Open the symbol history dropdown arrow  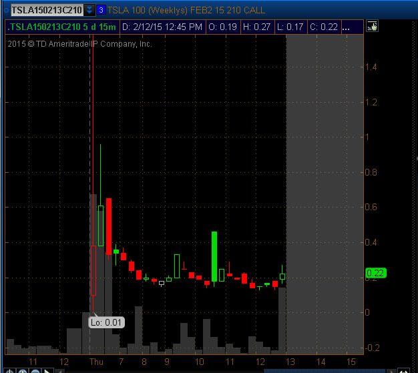(89, 10)
